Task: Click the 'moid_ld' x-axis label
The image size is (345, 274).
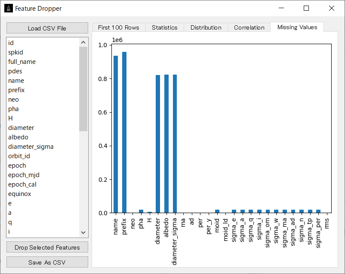Action: point(225,229)
